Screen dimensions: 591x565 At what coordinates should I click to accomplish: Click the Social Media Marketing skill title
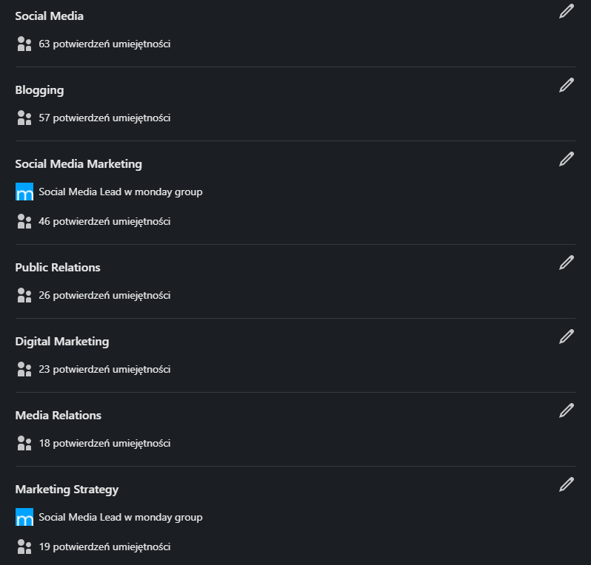(x=79, y=163)
